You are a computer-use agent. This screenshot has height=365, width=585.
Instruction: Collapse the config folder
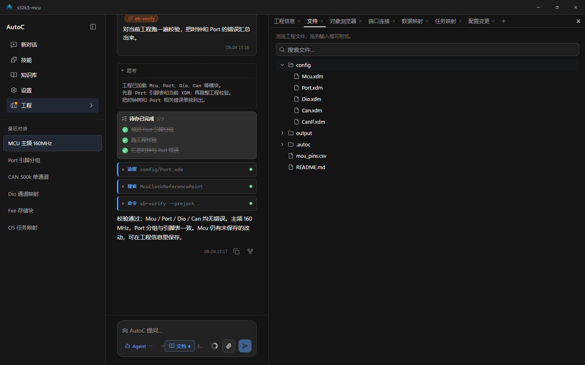point(282,65)
